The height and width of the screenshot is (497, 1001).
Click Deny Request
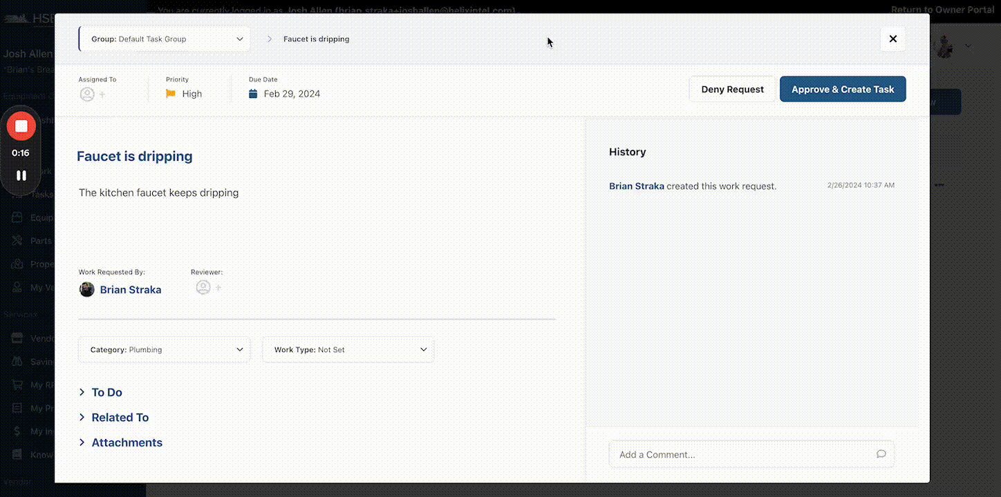[732, 89]
